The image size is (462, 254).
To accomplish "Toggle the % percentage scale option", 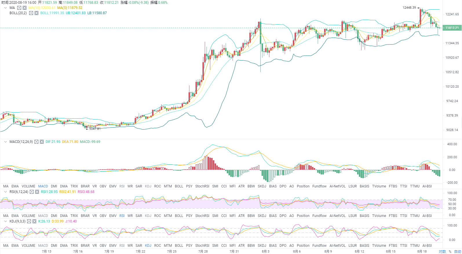I will (450, 251).
